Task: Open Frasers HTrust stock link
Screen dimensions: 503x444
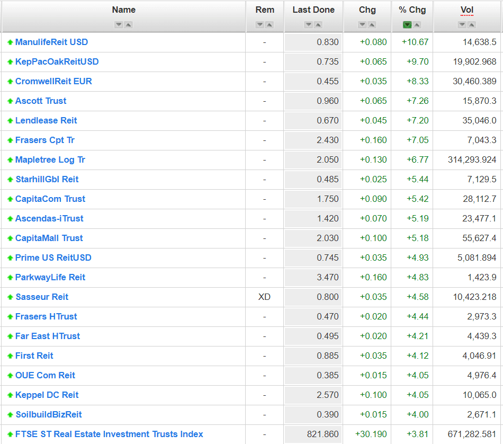Action: (x=46, y=316)
